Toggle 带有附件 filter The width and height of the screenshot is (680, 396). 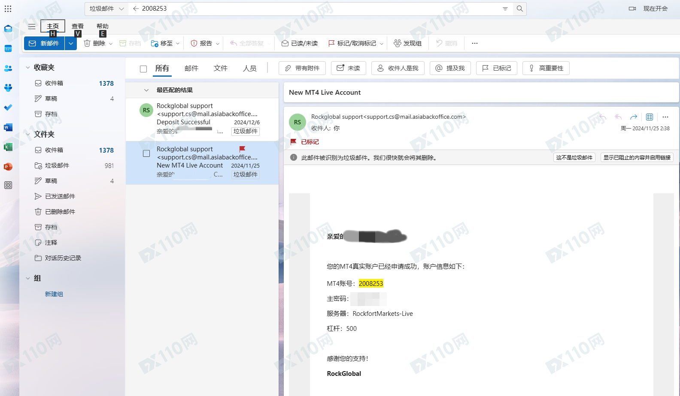click(302, 68)
